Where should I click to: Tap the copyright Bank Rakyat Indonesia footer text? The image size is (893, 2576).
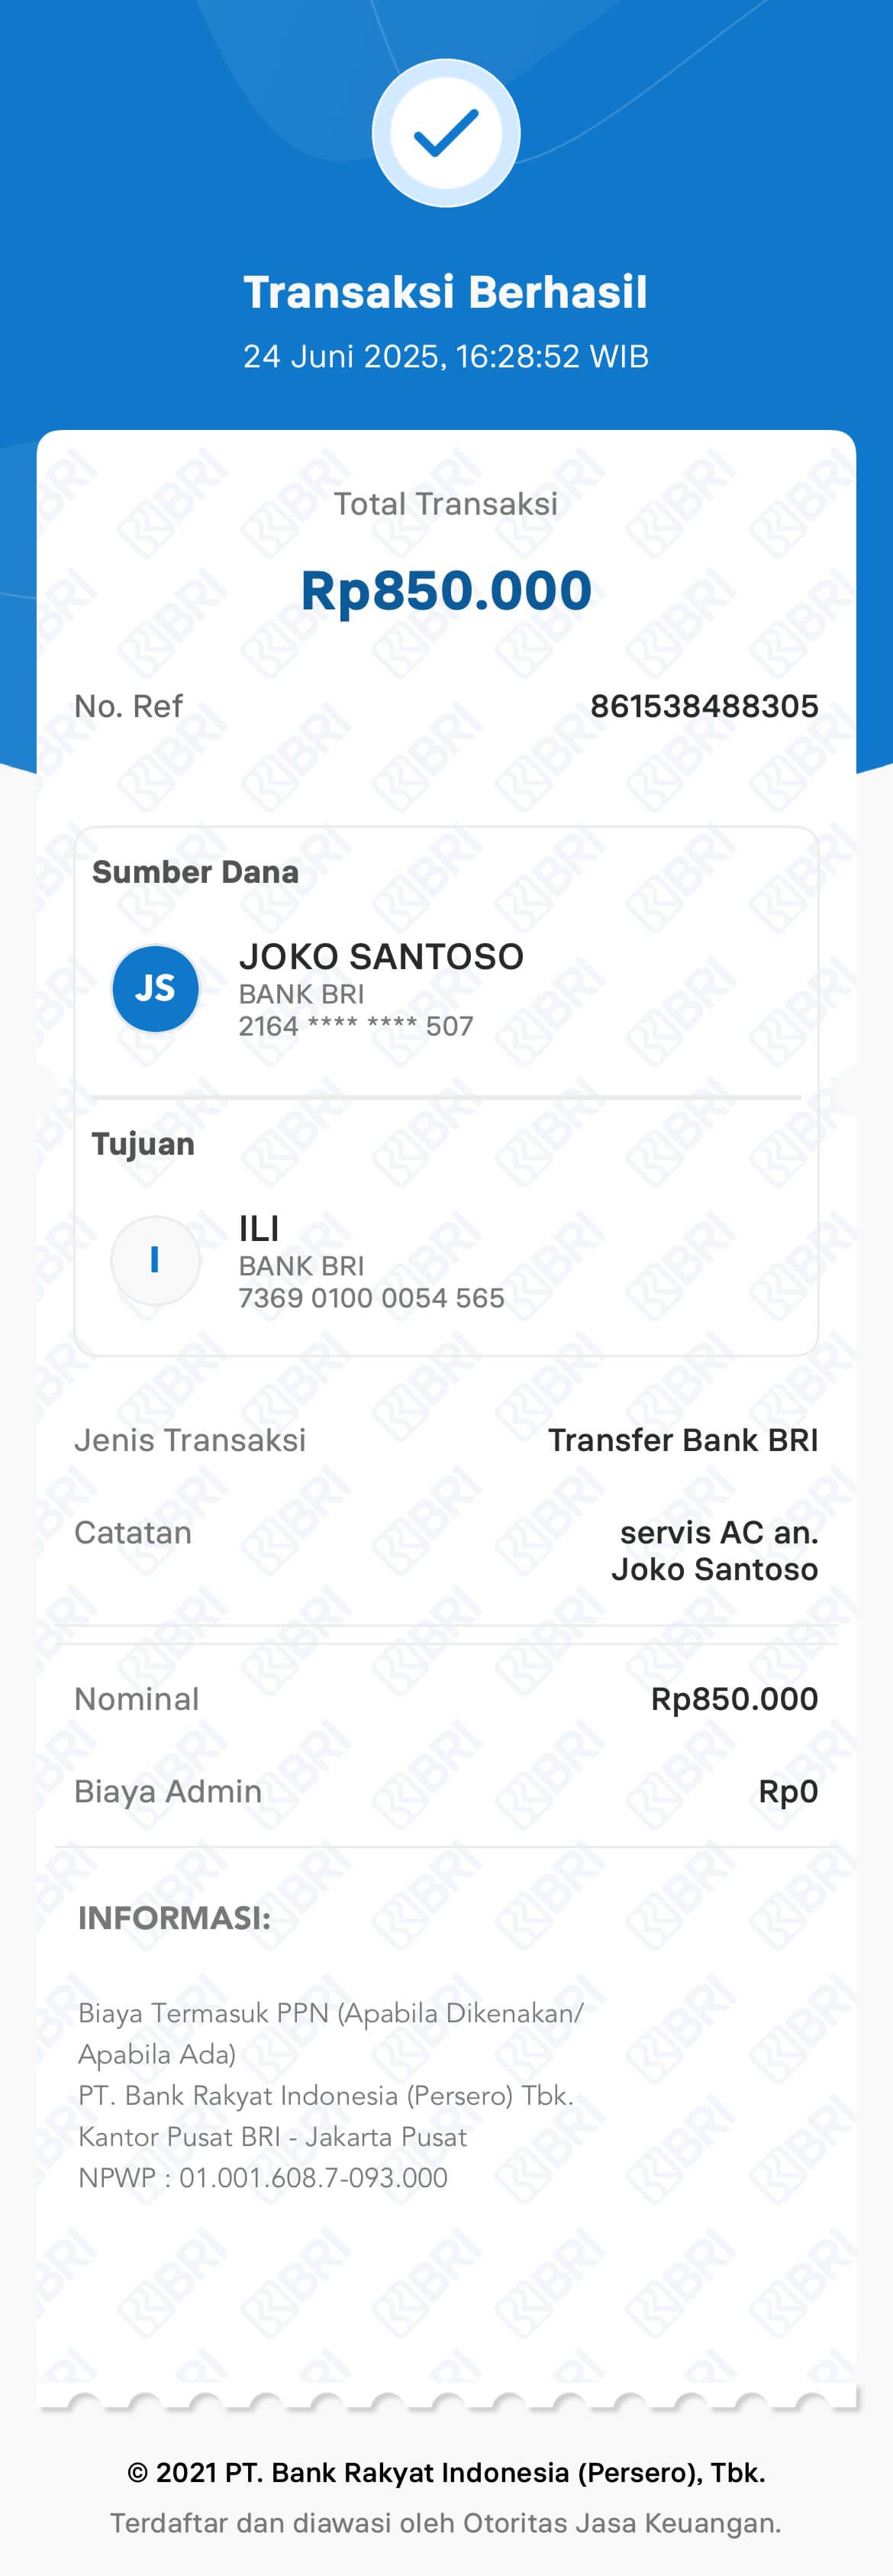pos(446,2473)
